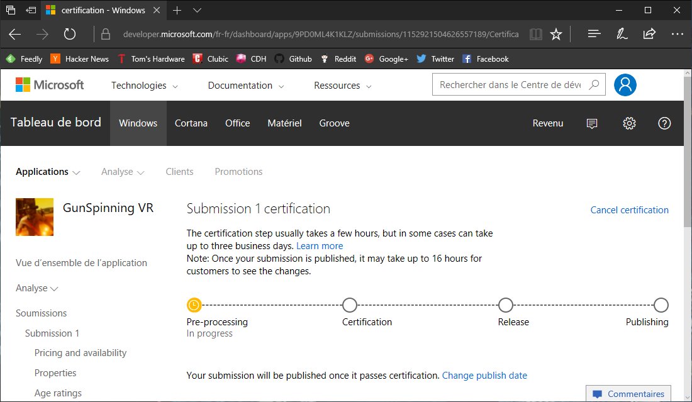
Task: Open Age ratings in the sidebar
Action: [58, 393]
